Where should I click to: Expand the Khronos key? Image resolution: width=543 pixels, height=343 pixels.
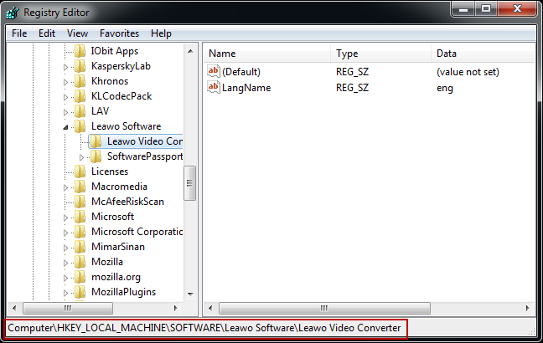click(x=65, y=82)
